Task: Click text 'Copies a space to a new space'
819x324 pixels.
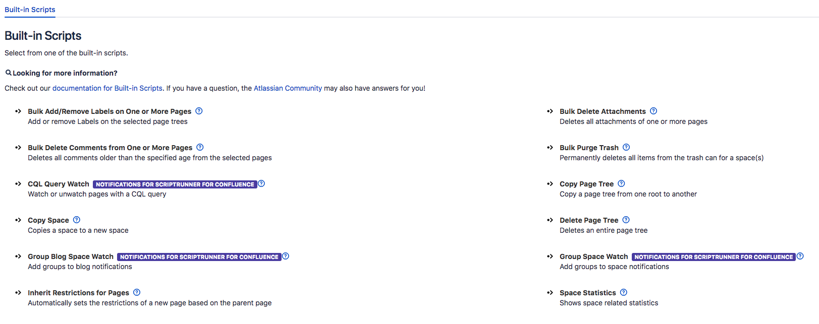Action: (x=78, y=230)
